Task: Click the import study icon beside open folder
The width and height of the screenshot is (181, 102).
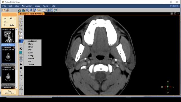Action: click(8, 10)
